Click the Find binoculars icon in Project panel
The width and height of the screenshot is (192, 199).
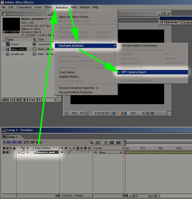coord(5,100)
